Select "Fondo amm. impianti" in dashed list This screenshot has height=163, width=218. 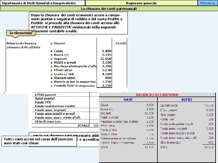click(51, 110)
